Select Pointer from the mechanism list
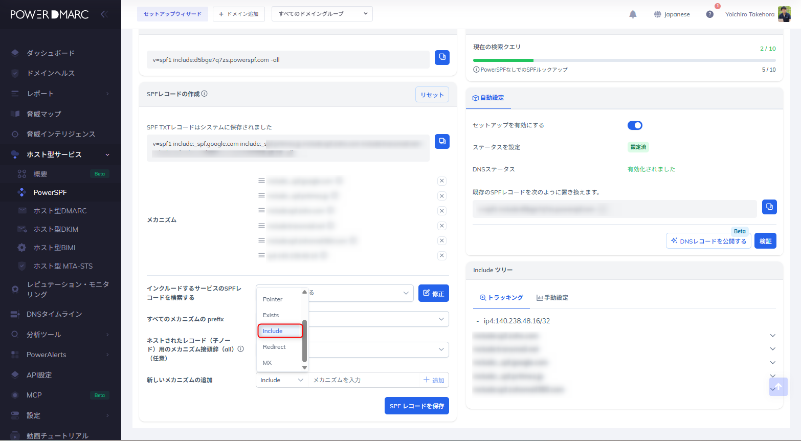Viewport: 801px width, 441px height. (280, 299)
